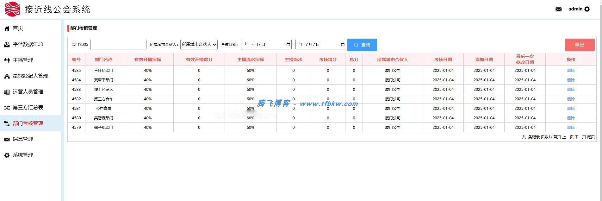602x201 pixels.
Task: Click the tree icon beside 部门考核管理
Action: (7, 123)
